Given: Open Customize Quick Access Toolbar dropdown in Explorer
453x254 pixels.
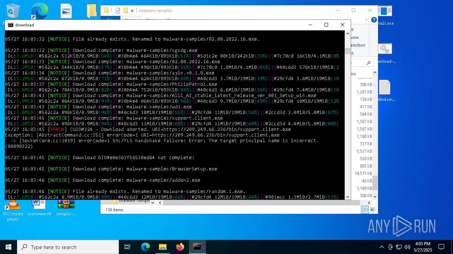Looking at the screenshot, I should pyautogui.click(x=132, y=11).
